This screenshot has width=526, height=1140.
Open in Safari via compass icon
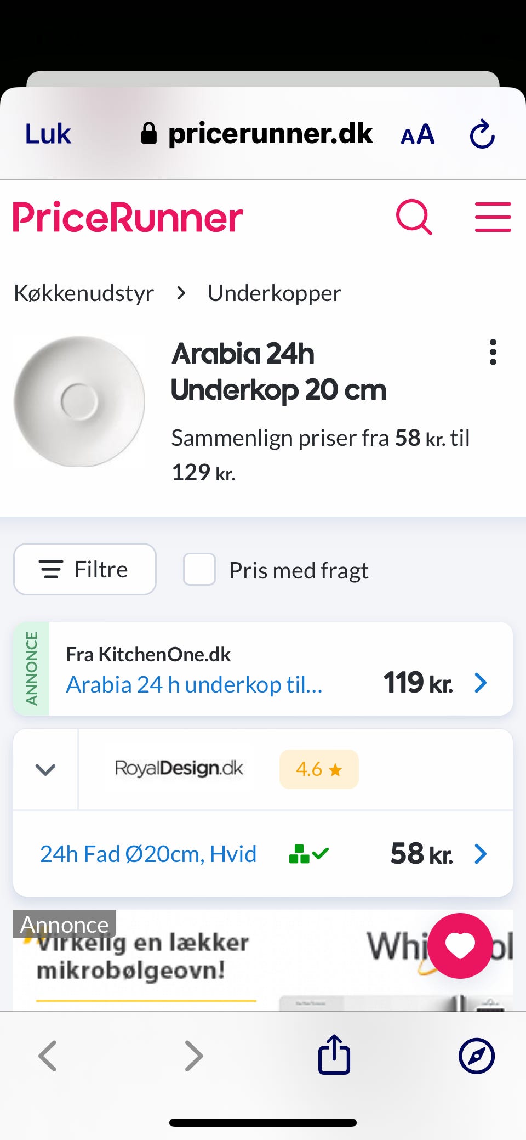[476, 1056]
